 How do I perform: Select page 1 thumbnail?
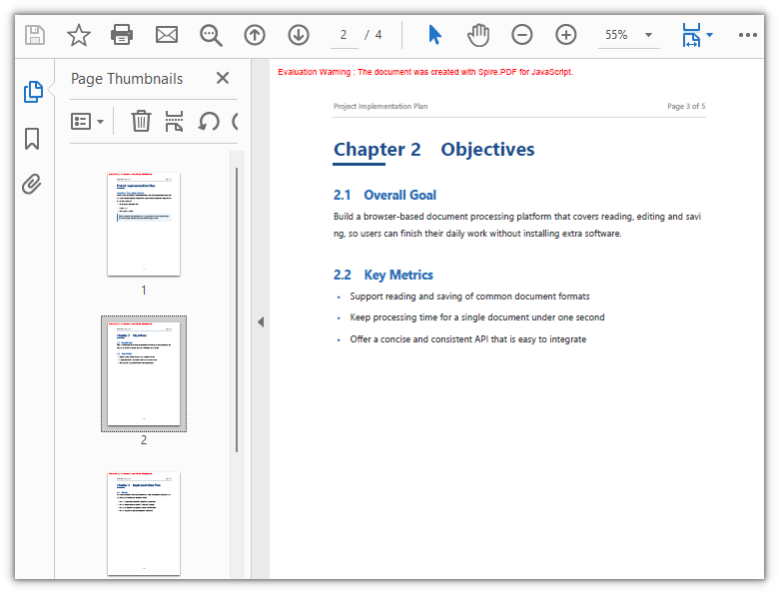144,224
